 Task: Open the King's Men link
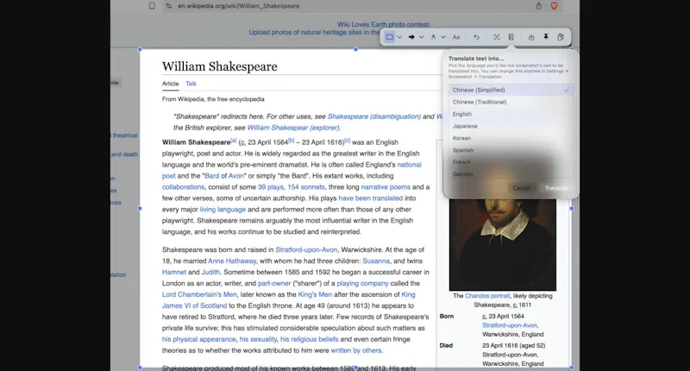point(315,294)
